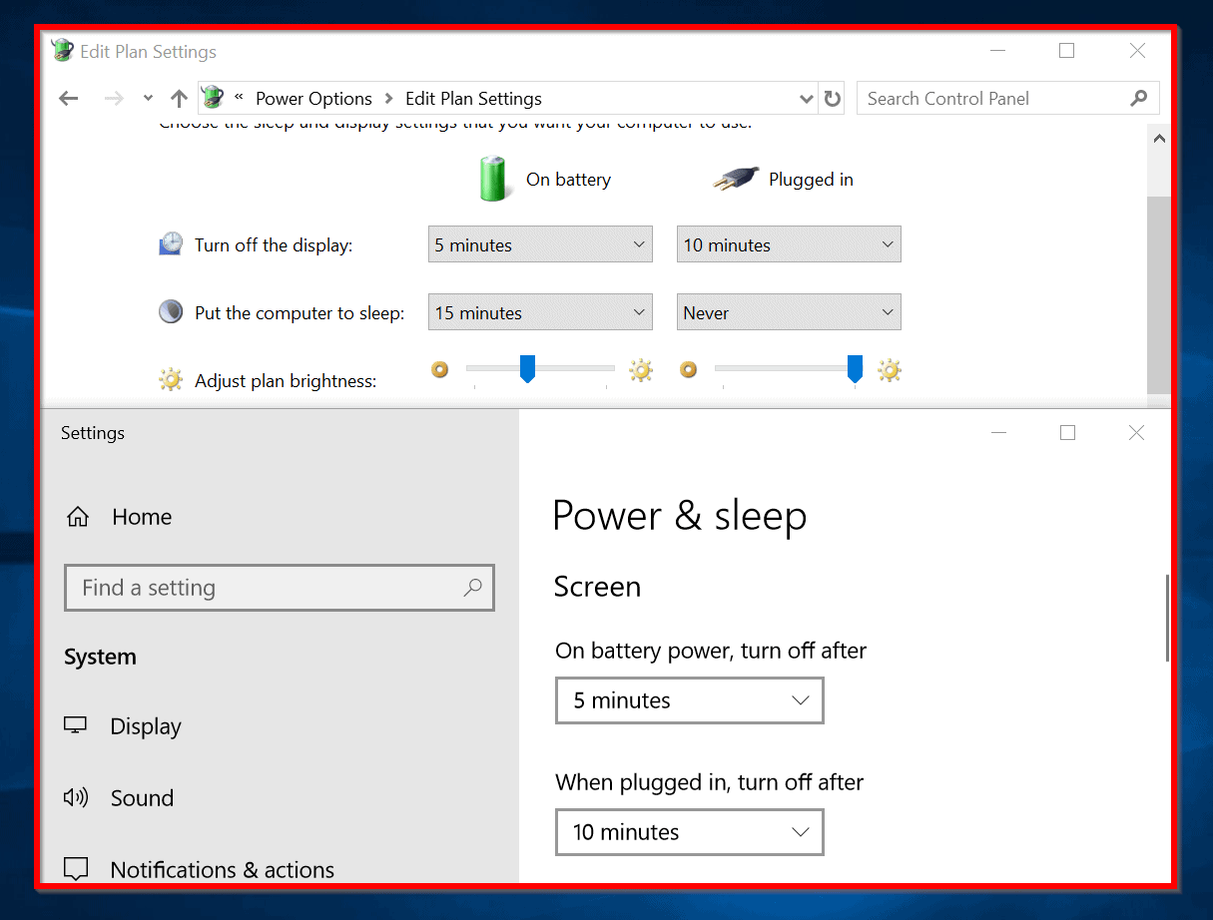Screen dimensions: 1213x920
Task: Click the battery icon above On battery column
Action: click(494, 179)
